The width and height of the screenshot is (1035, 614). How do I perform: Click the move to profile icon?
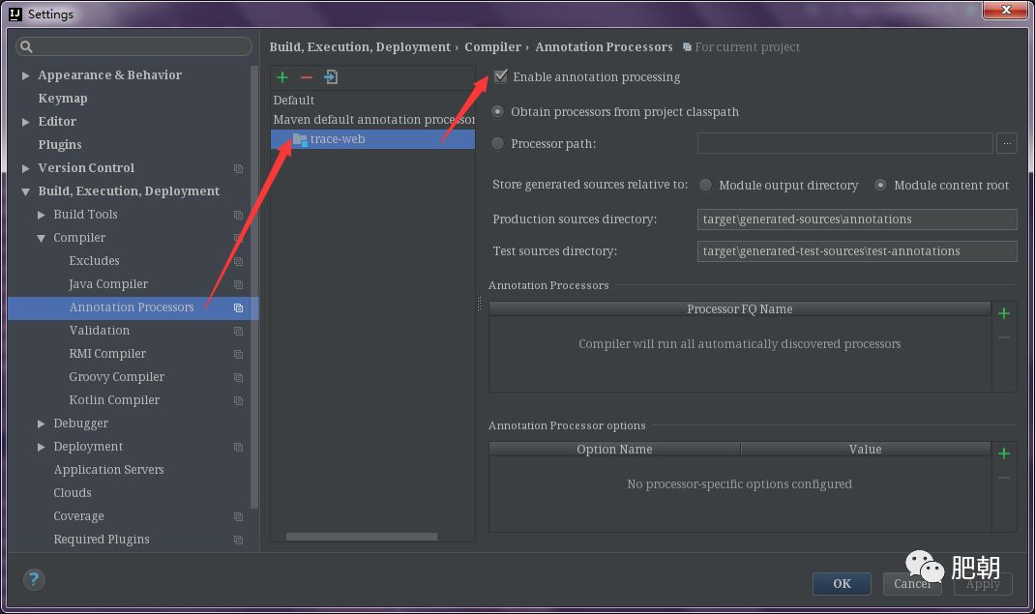click(331, 77)
